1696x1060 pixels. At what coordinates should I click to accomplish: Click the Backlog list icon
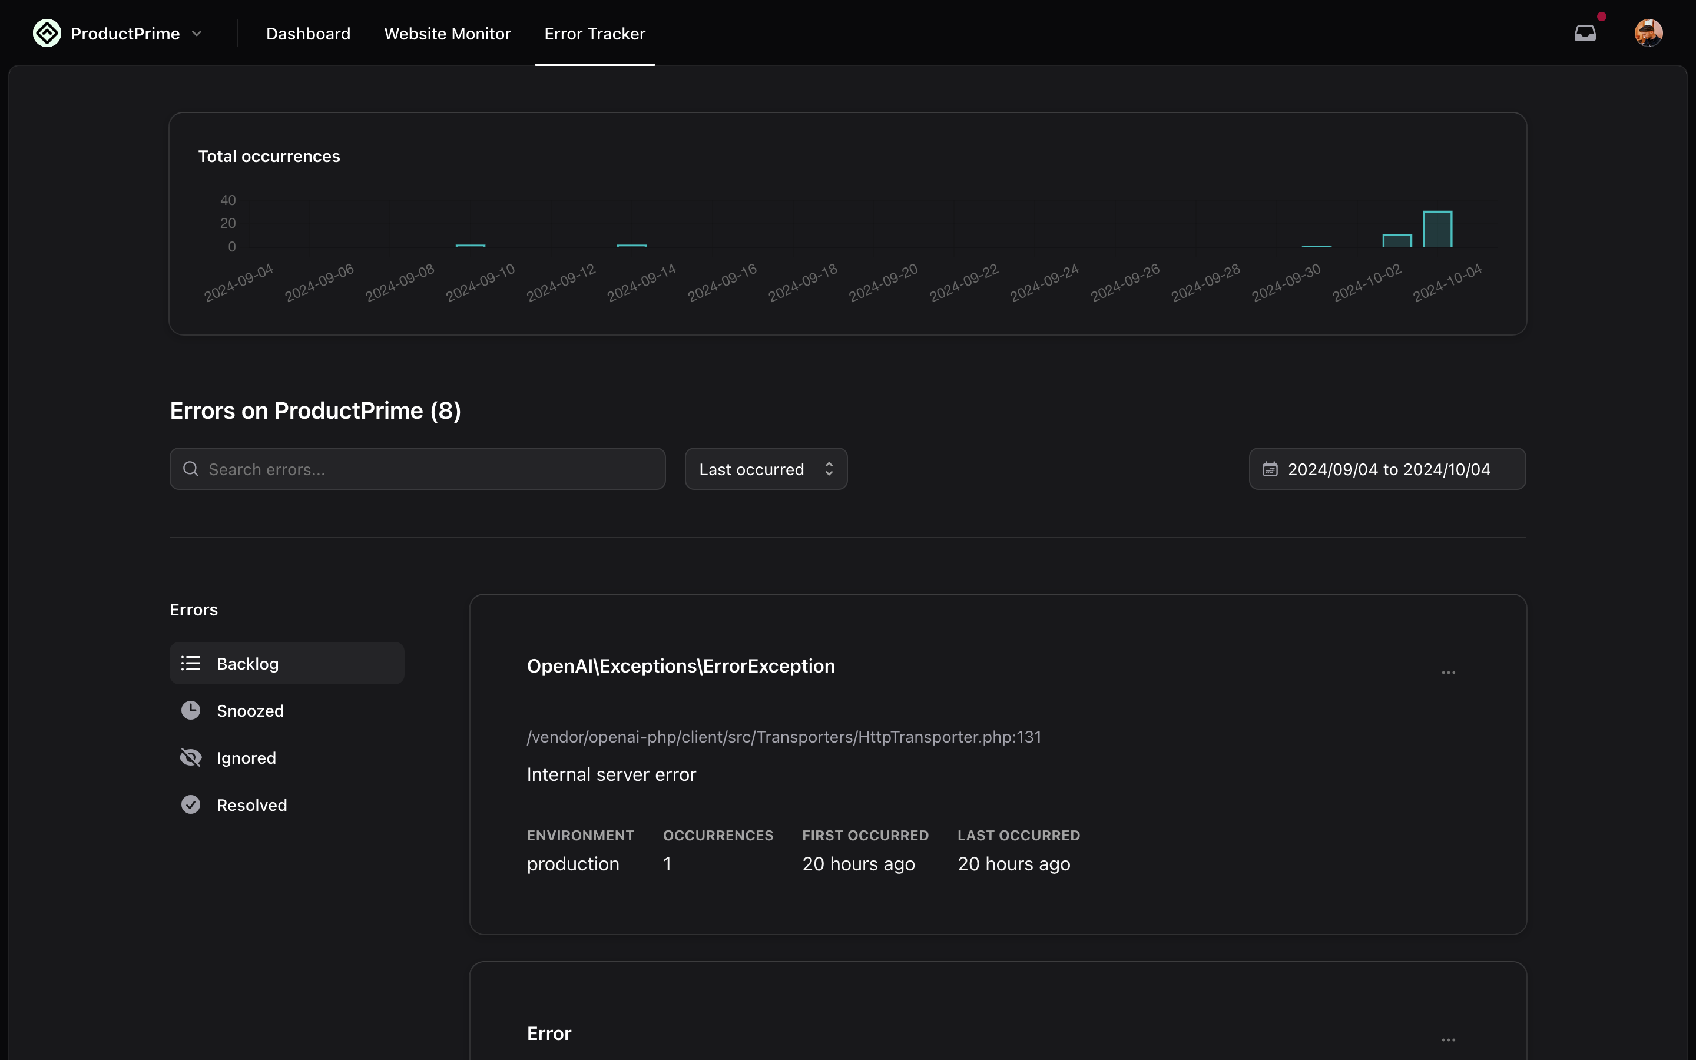point(191,663)
